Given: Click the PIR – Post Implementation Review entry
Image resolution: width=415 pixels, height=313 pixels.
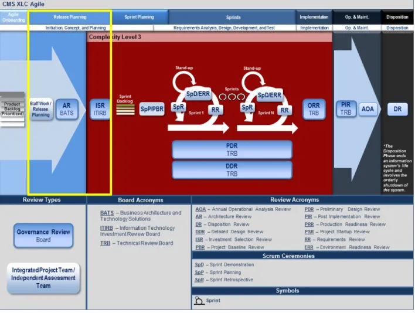Looking at the screenshot, I should [342, 217].
